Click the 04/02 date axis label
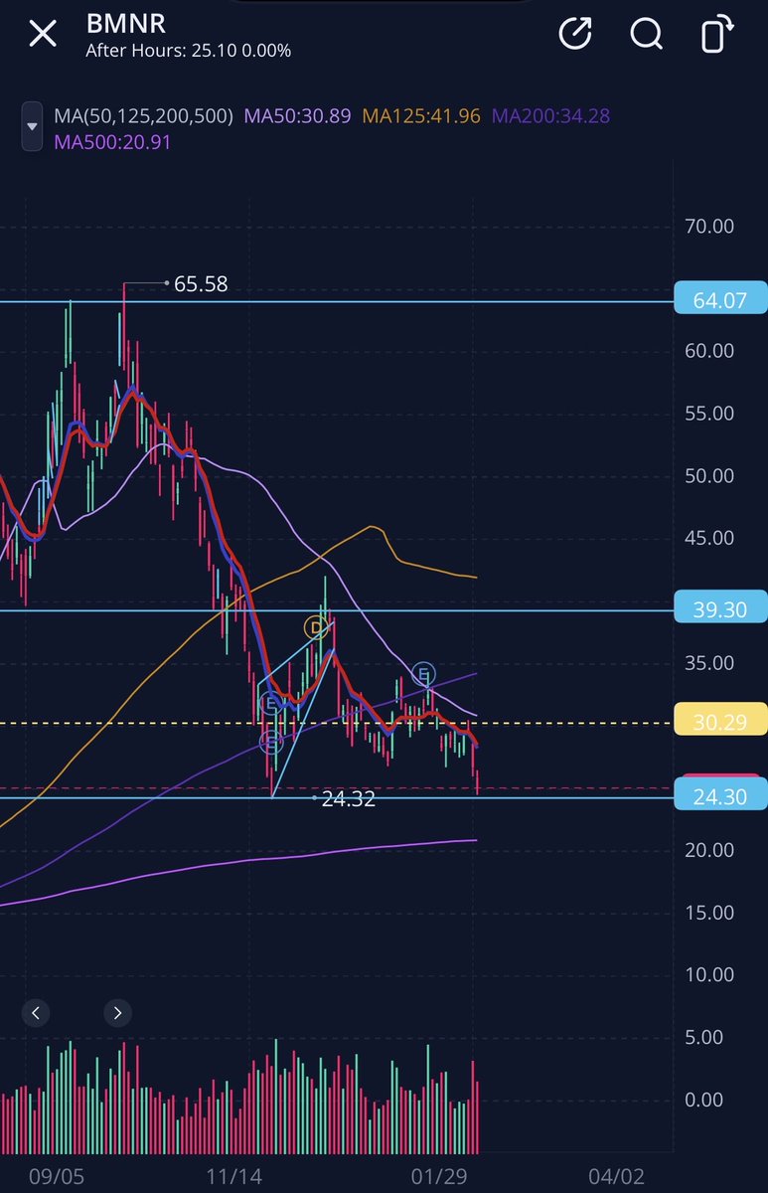Viewport: 768px width, 1193px height. [x=616, y=1176]
